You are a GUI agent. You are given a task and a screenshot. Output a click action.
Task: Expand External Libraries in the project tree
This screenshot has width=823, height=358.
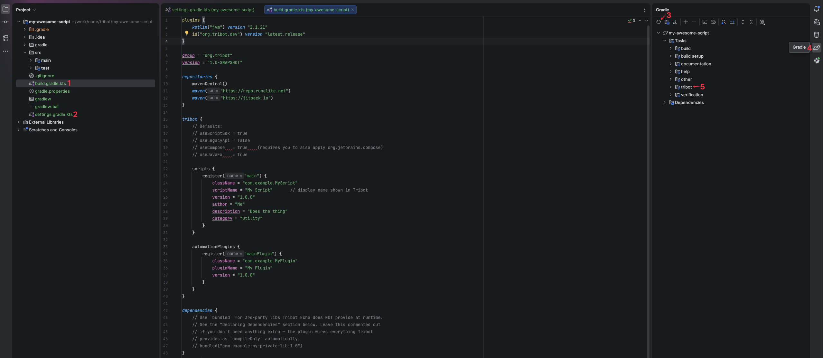click(18, 122)
